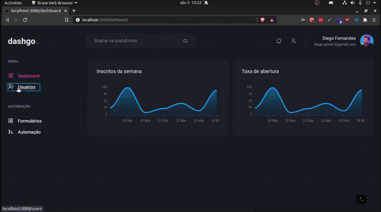Screen dimensions: 381x212
Task: Reload the page with refresh icon
Action: 25,20
